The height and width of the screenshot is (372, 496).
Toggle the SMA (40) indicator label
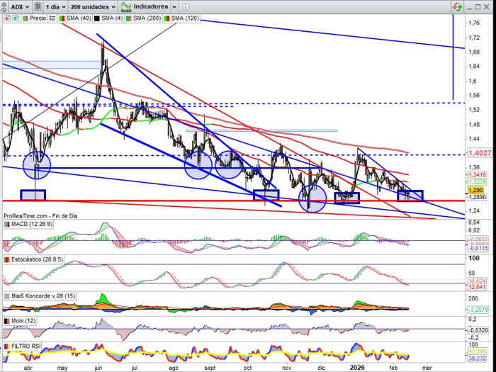tap(75, 19)
